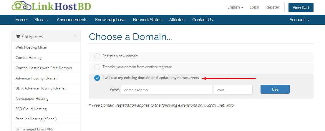Expand the Store menu dropdown
This screenshot has height=131, width=325.
point(42,20)
